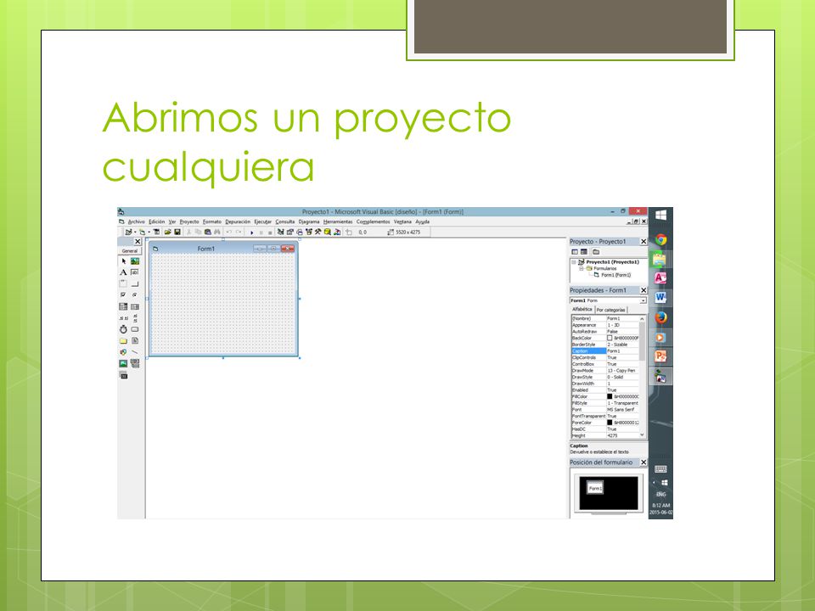Open the Archivo menu
The height and width of the screenshot is (611, 815).
coord(136,221)
